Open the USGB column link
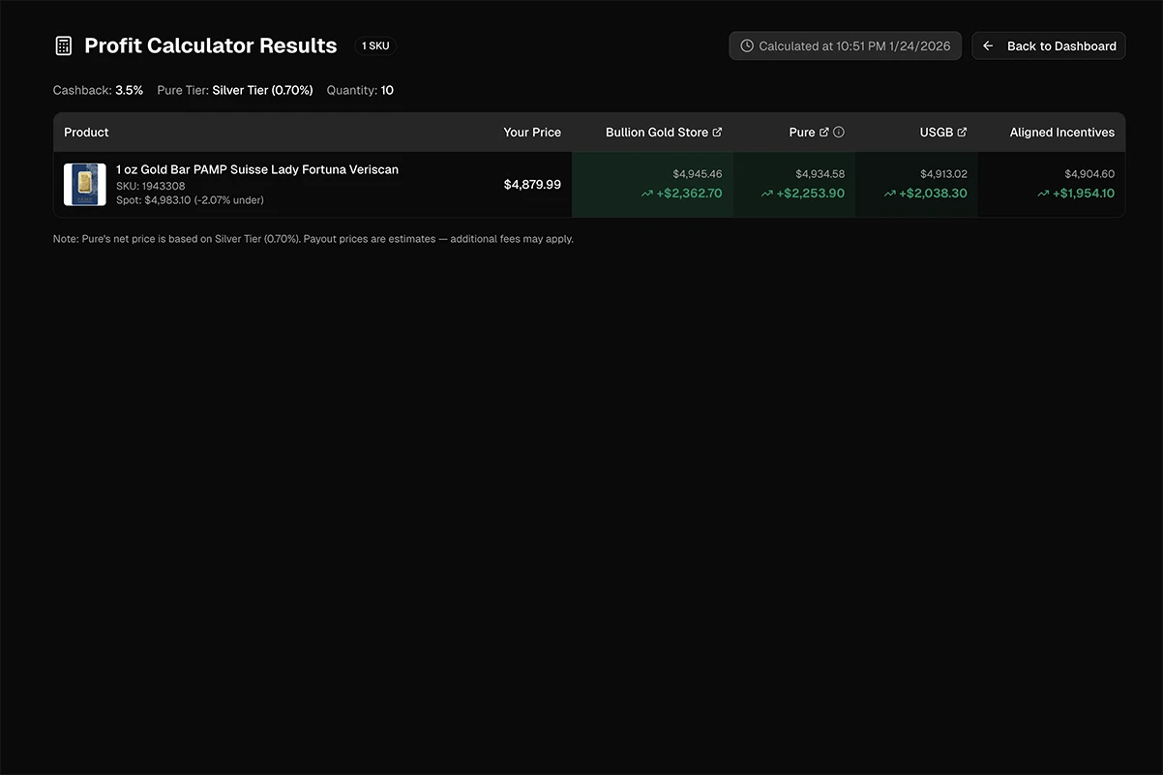Image resolution: width=1163 pixels, height=775 pixels. coord(936,131)
